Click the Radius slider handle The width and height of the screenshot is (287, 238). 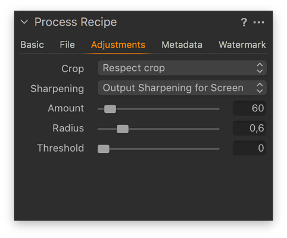coord(123,129)
